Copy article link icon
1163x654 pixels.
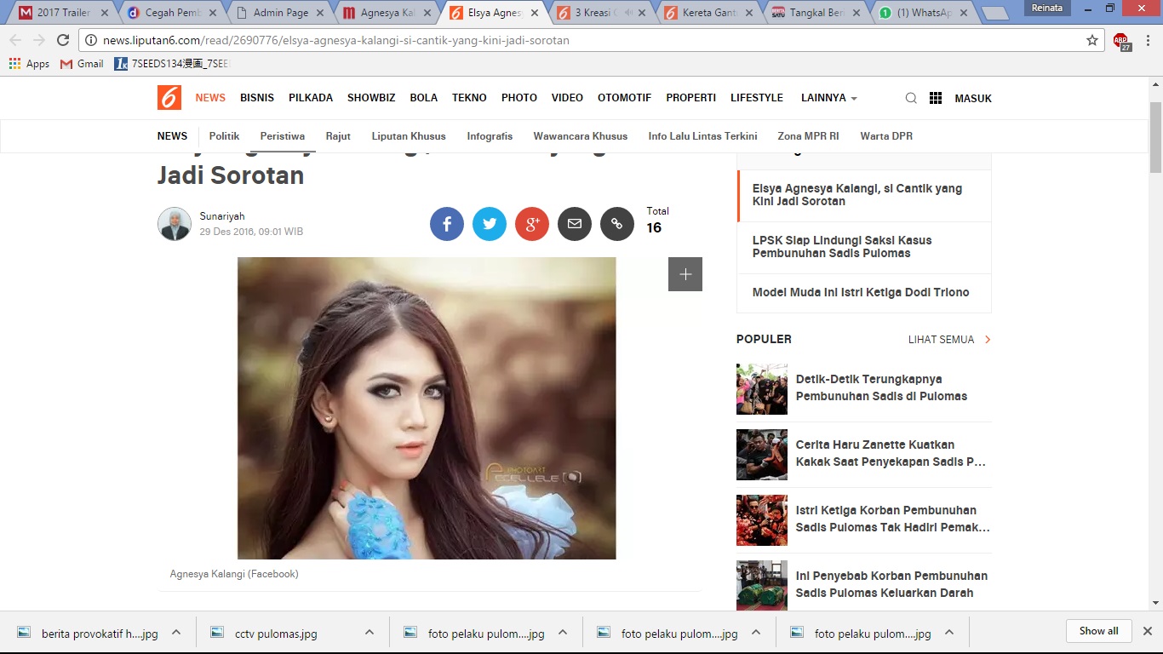point(617,224)
